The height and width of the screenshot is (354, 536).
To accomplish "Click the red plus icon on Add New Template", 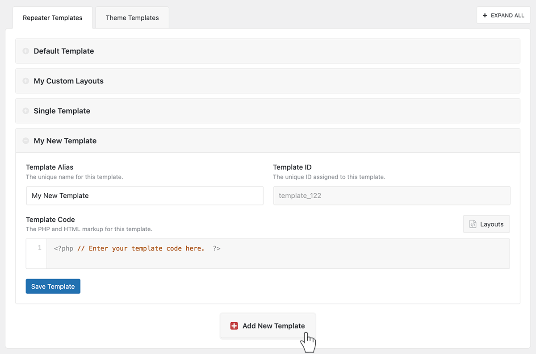I will pos(234,326).
